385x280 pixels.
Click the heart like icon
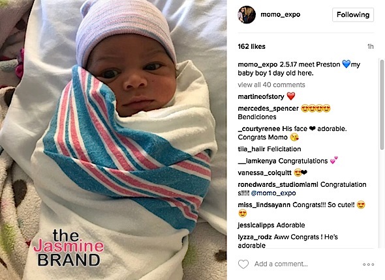243,264
